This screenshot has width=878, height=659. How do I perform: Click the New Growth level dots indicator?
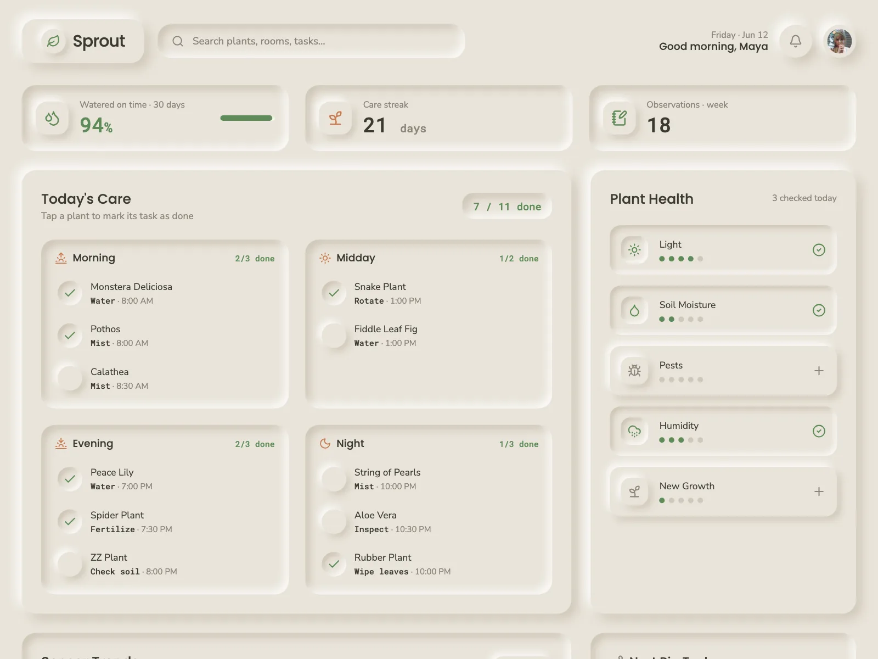[681, 500]
